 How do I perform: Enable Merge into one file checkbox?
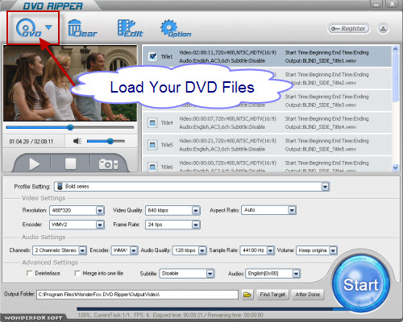pos(77,273)
